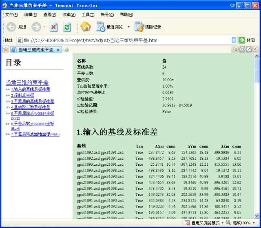This screenshot has height=228, width=261.
Task: Expand the 最近浏览 dropdown arrow
Action: (128, 27)
